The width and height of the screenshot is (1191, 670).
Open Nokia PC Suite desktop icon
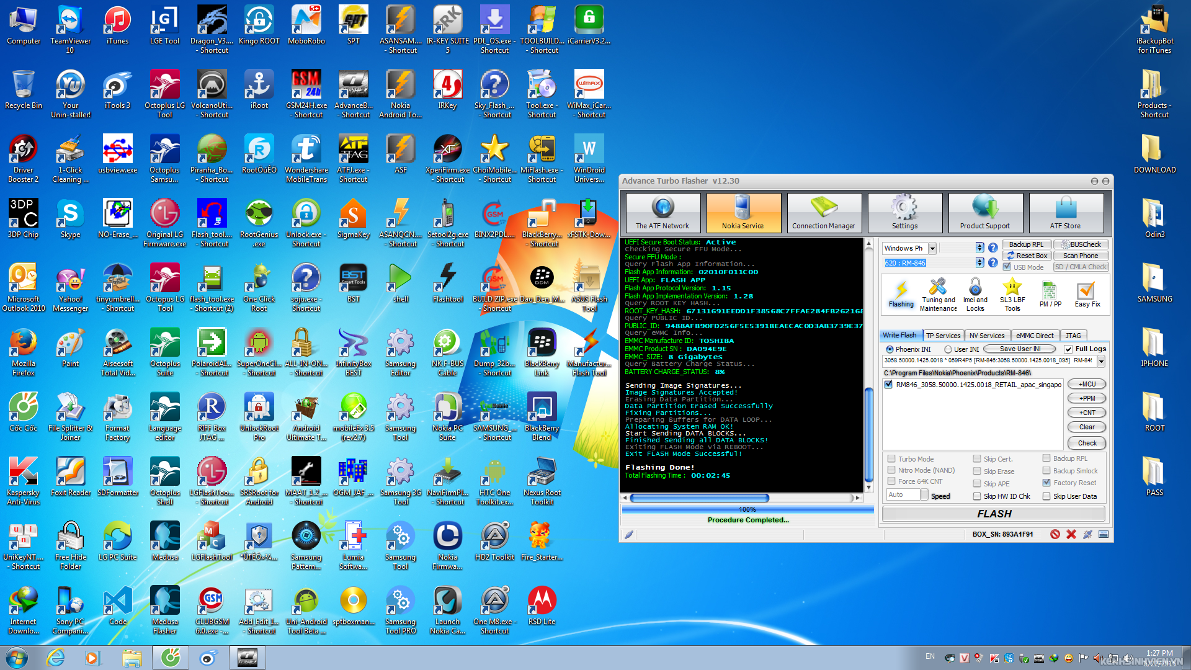(x=447, y=417)
